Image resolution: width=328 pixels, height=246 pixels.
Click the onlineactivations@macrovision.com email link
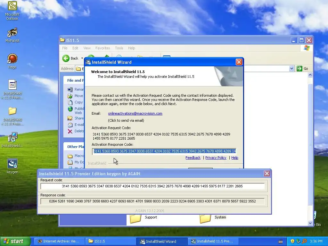click(135, 113)
